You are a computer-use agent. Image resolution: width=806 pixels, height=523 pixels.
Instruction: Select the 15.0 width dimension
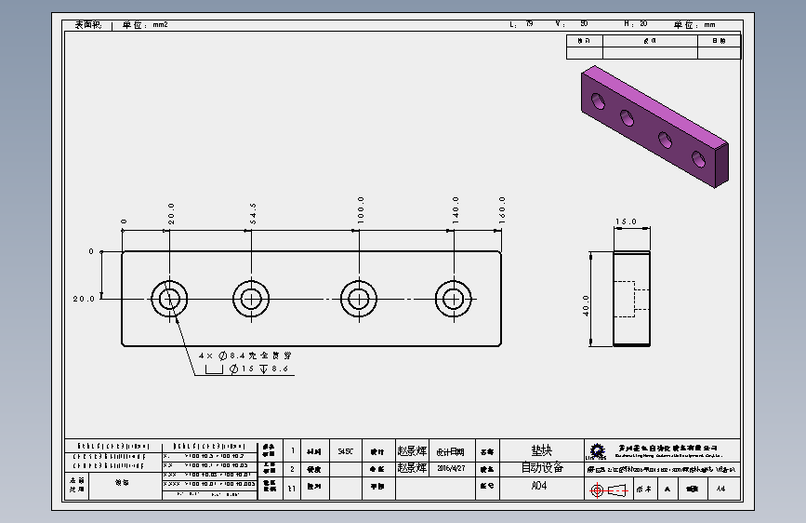pyautogui.click(x=626, y=221)
